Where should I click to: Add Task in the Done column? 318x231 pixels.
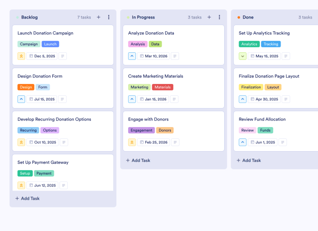click(249, 160)
